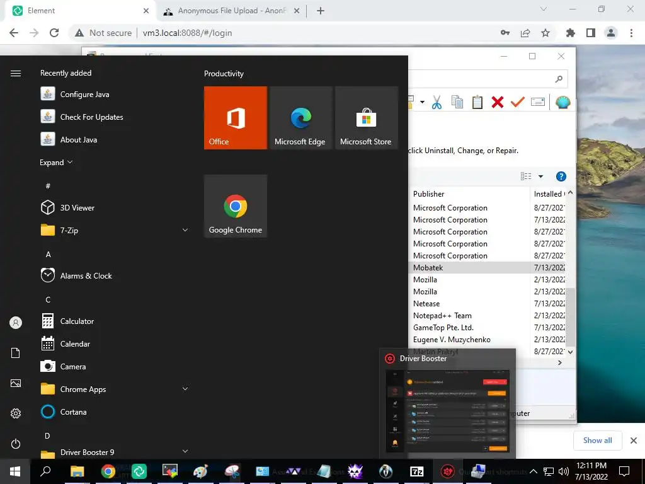This screenshot has height=484, width=645.
Task: Click the address bar URL
Action: point(187,33)
